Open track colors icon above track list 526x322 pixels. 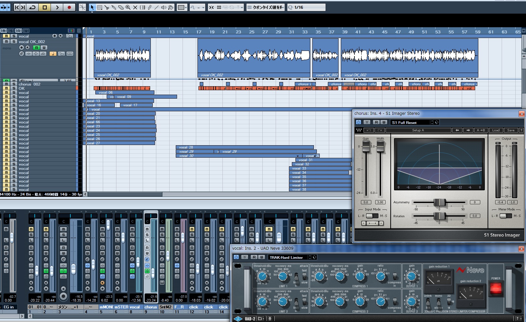coord(71,30)
